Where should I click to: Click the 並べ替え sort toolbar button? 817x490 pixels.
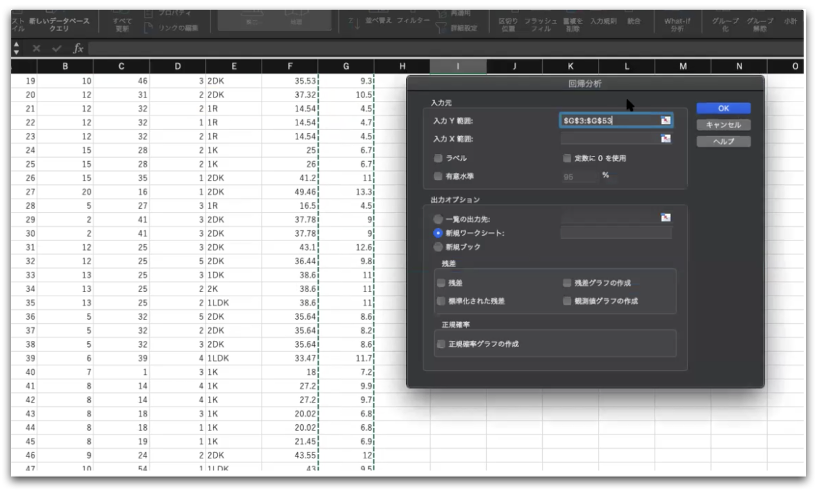click(378, 20)
